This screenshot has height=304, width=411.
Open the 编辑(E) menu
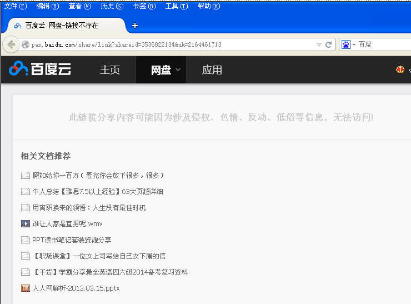[48, 6]
